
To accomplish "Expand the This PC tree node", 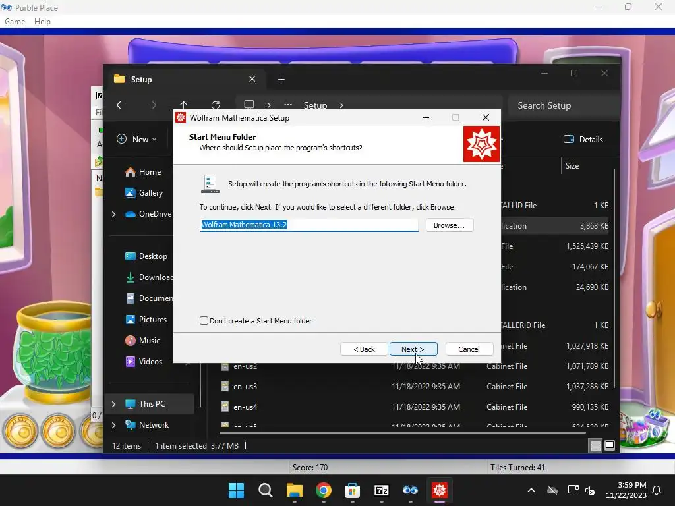I will tap(113, 404).
